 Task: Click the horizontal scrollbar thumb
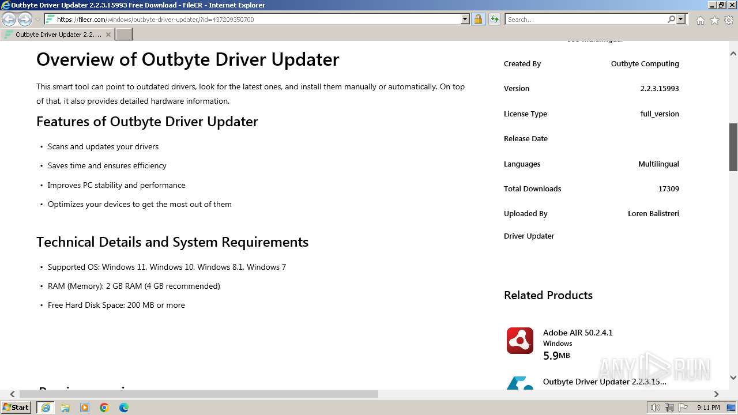199,394
